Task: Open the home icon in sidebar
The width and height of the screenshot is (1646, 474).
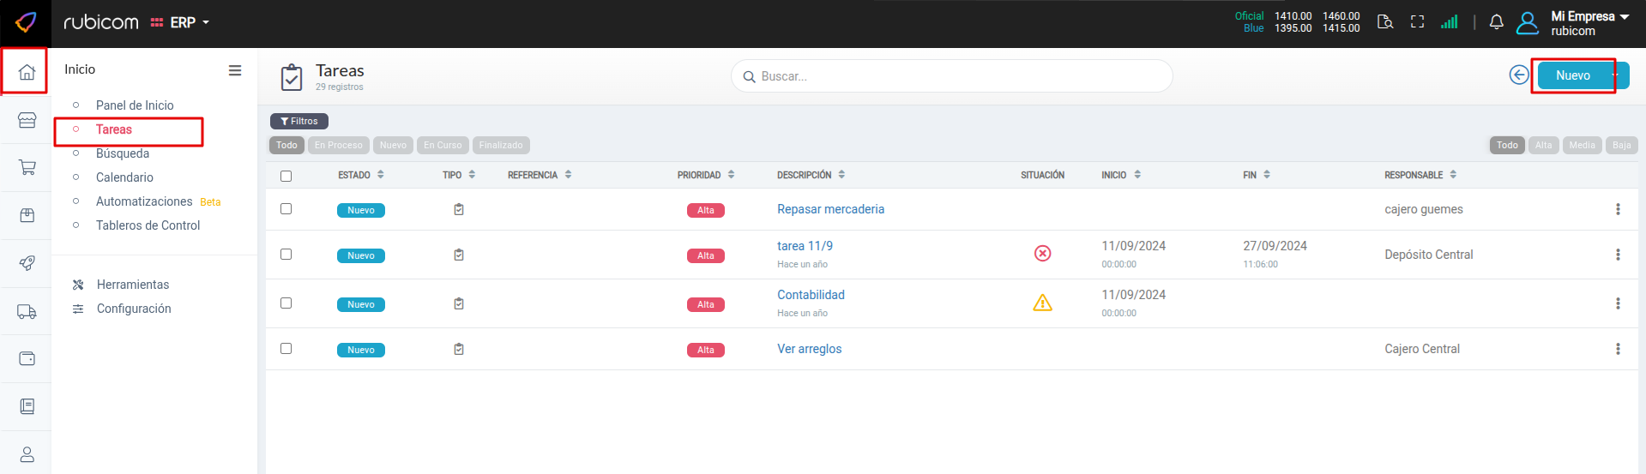Action: (x=27, y=72)
